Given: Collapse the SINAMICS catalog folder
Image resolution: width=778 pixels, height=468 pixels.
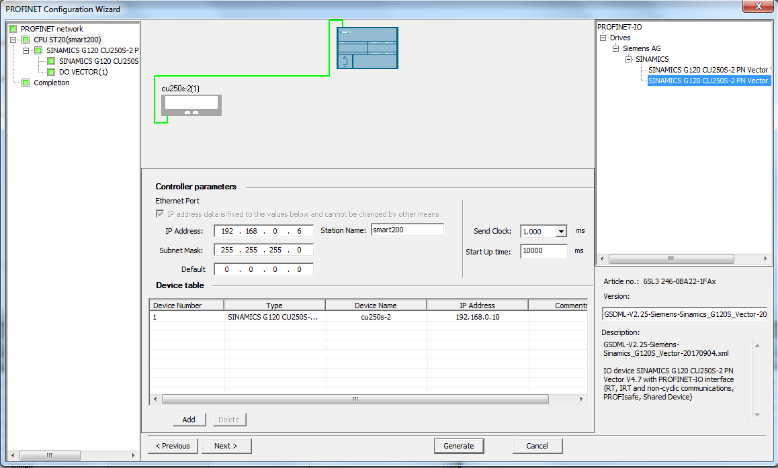Looking at the screenshot, I should point(629,59).
